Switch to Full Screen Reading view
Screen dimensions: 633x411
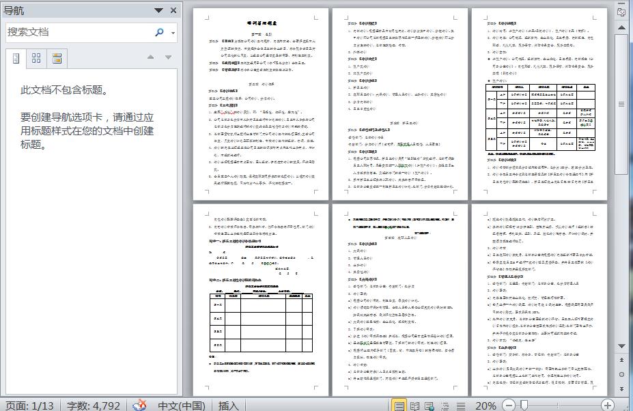414,406
